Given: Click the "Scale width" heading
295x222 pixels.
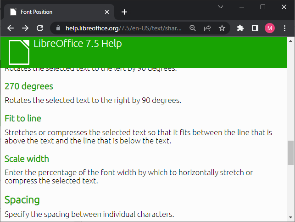Looking at the screenshot, I should click(x=27, y=159).
